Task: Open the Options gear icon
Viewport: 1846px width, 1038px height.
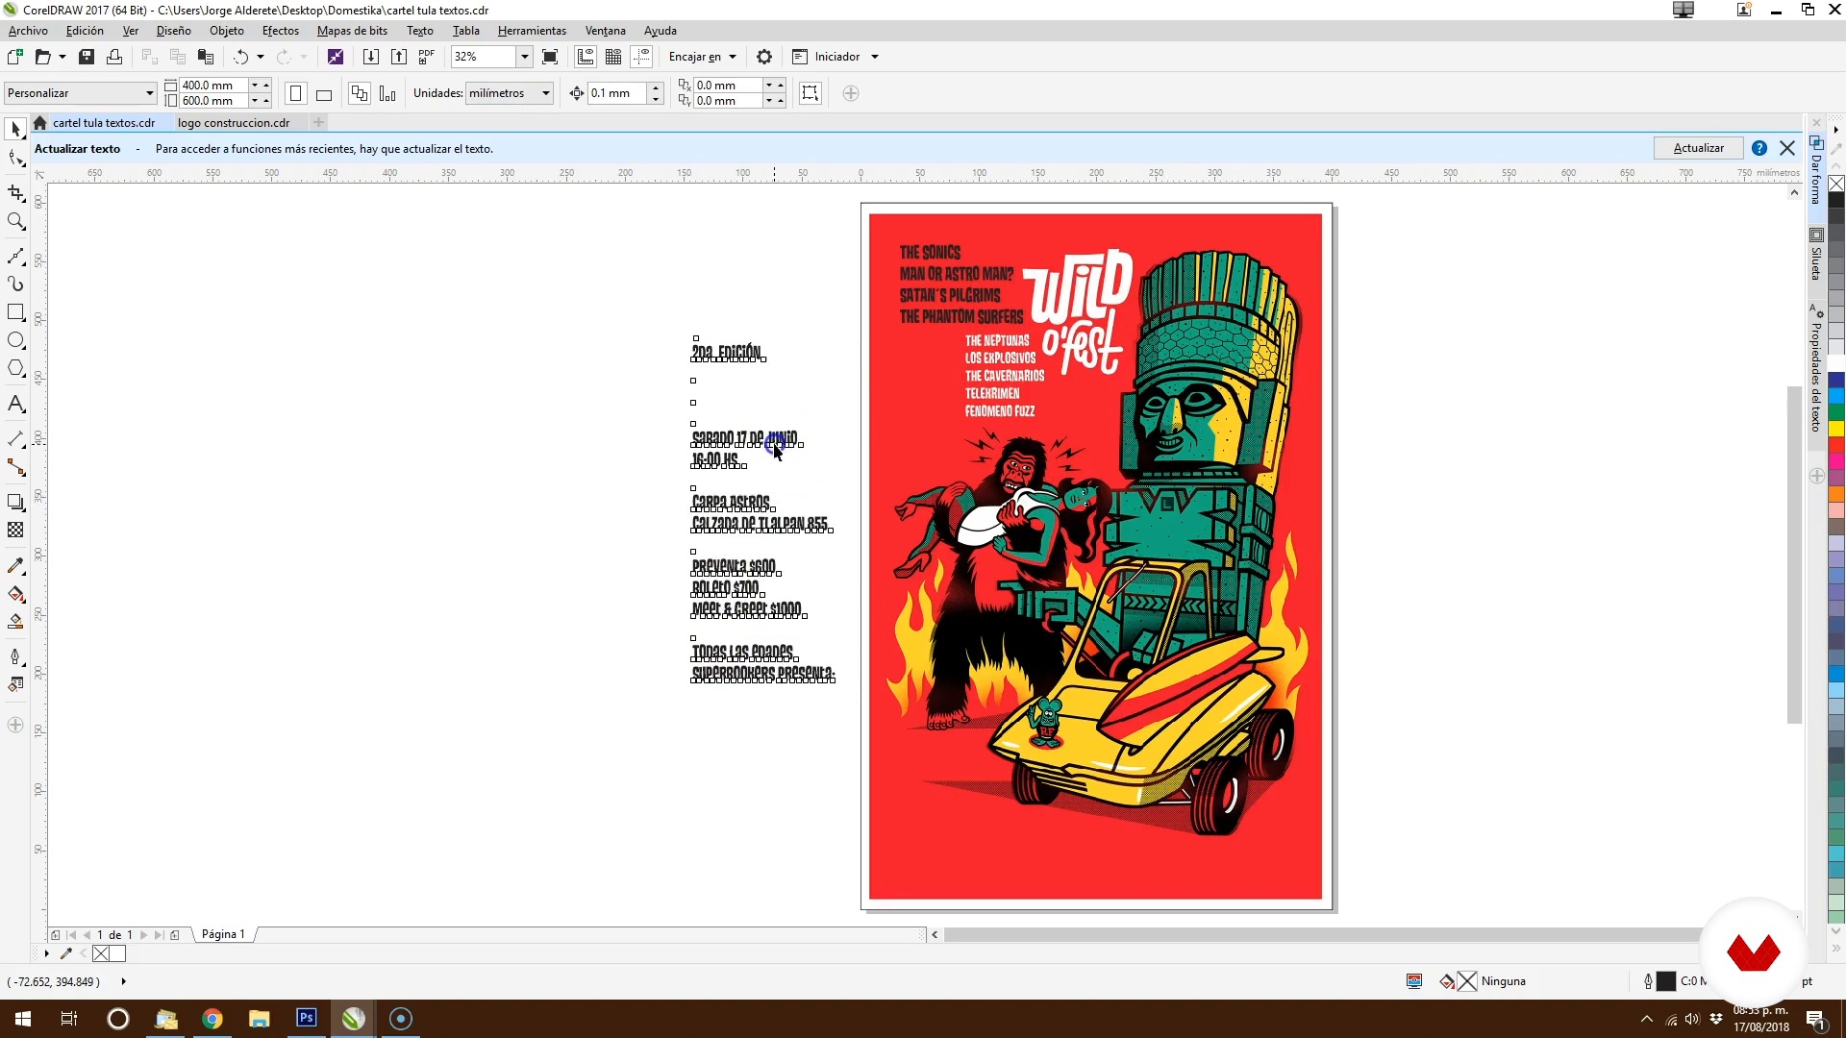Action: click(x=764, y=57)
